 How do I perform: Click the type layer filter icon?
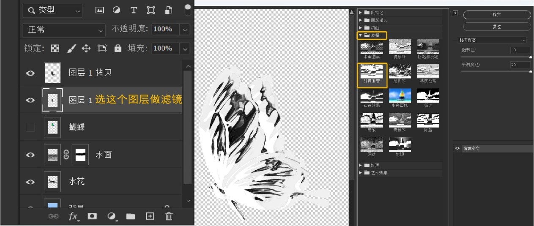pos(134,11)
